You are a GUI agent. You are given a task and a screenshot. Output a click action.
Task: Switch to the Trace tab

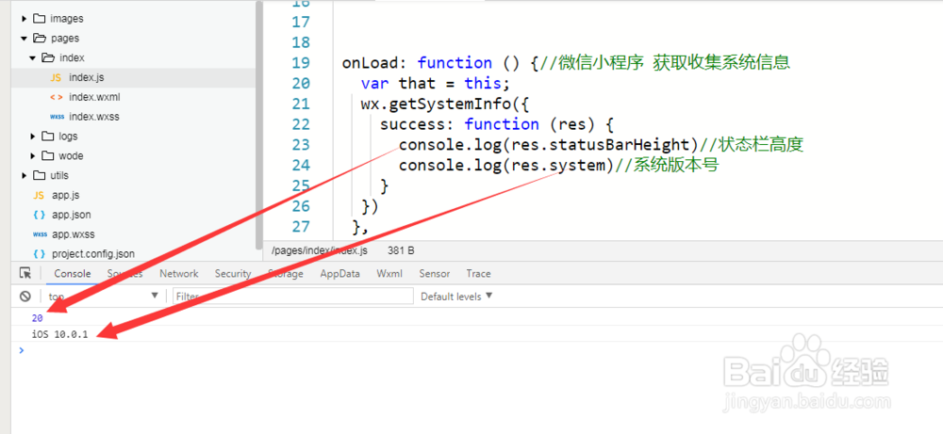478,274
